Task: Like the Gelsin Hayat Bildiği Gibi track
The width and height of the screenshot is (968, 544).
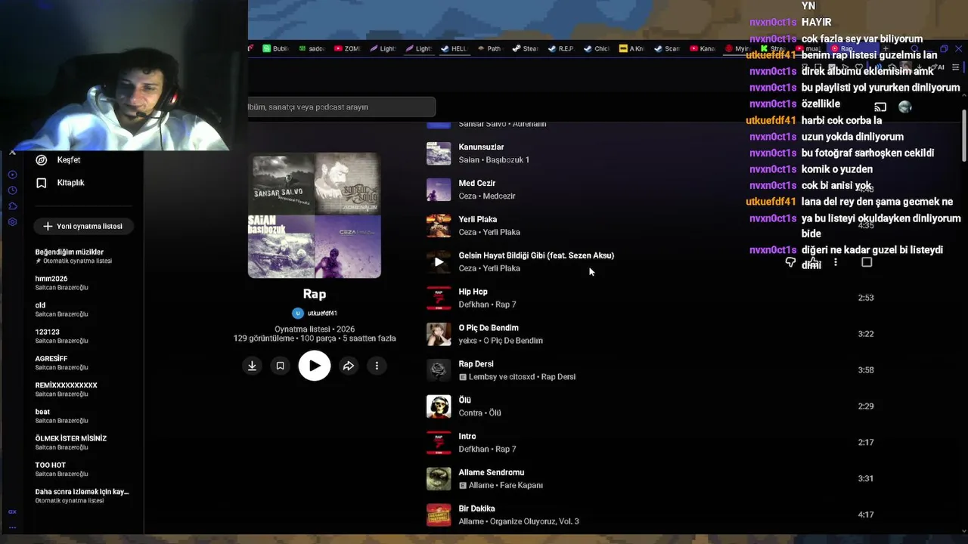Action: coord(814,262)
